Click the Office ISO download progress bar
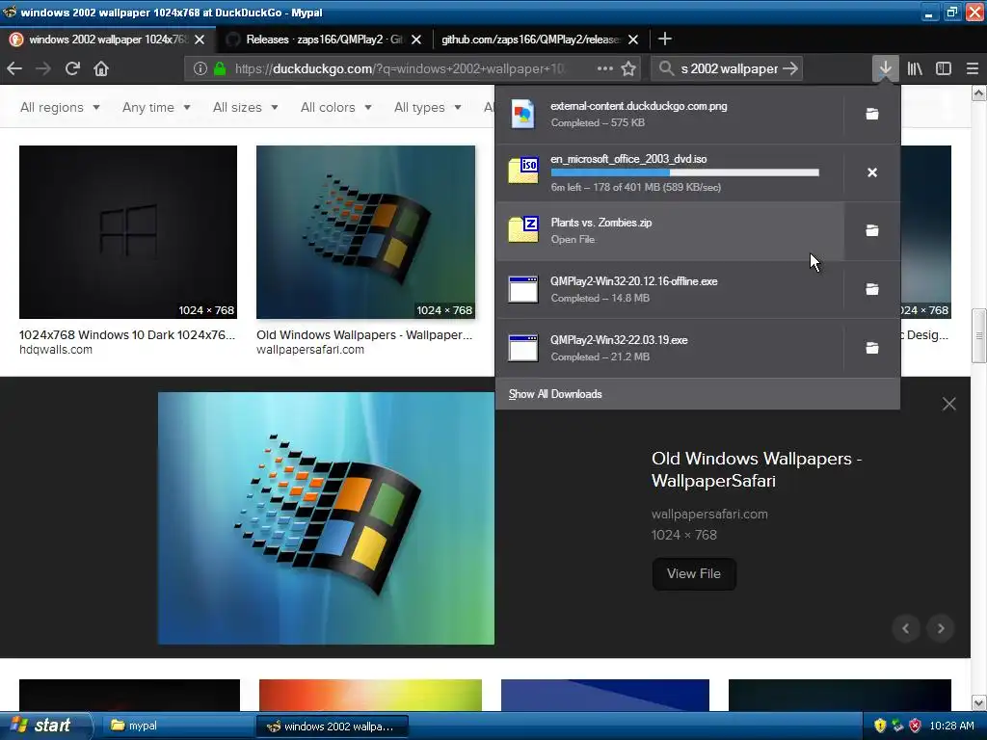Viewport: 987px width, 740px height. pyautogui.click(x=685, y=172)
